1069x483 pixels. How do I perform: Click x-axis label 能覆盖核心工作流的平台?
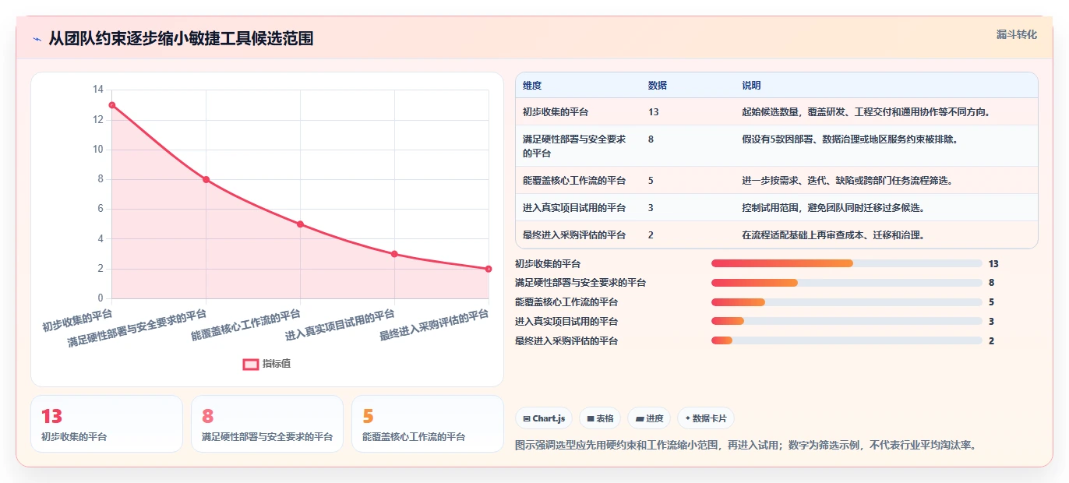click(246, 326)
